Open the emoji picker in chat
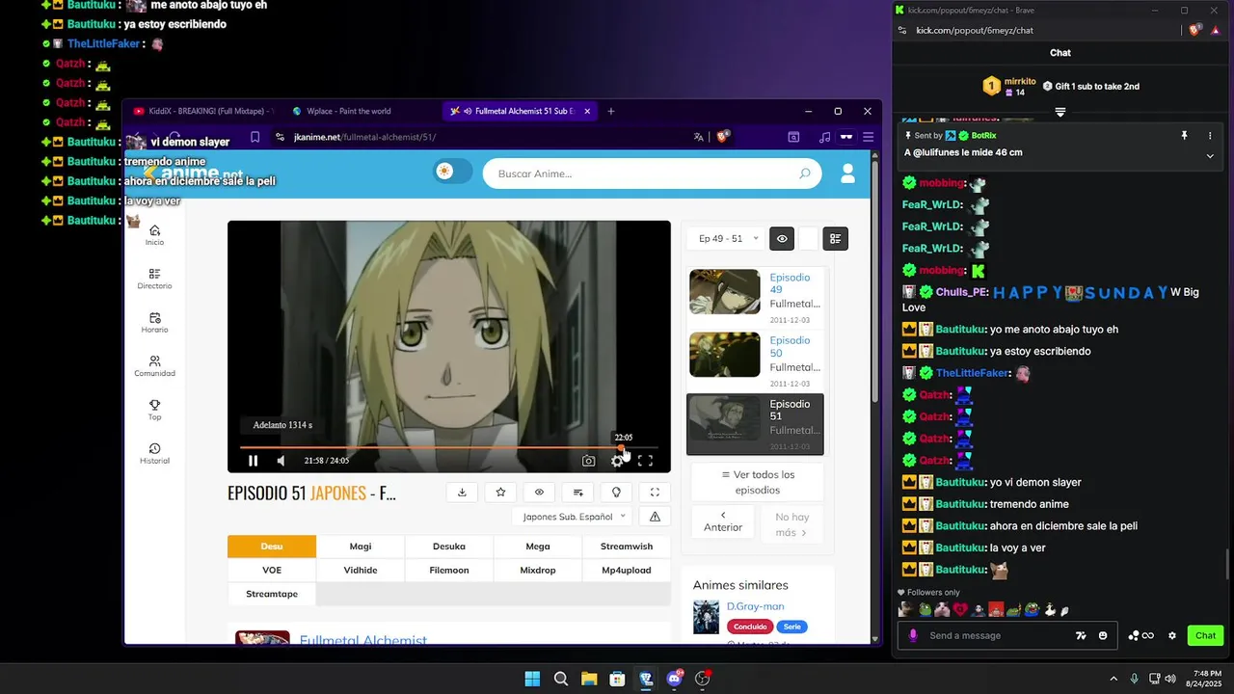Screen dimensions: 1234x694 click(x=1103, y=635)
